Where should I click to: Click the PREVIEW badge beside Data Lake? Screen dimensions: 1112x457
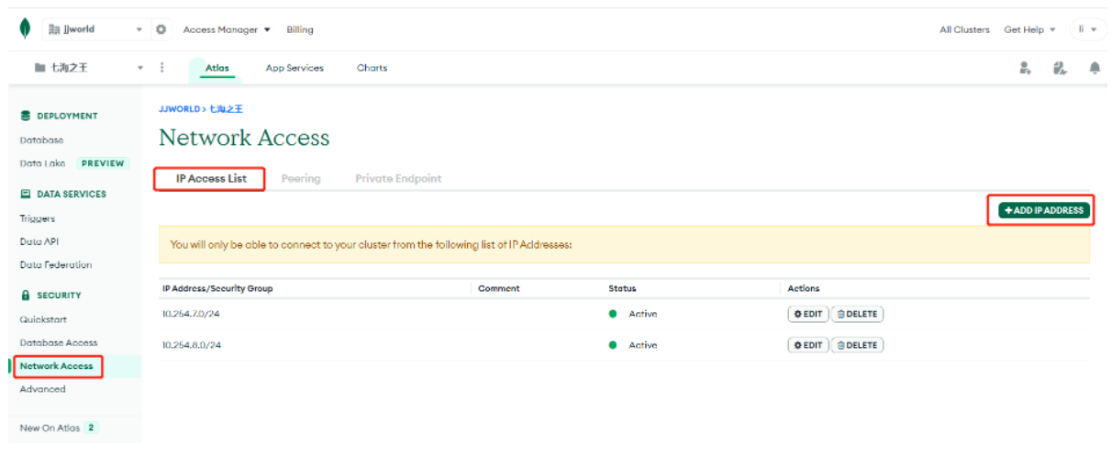(103, 163)
